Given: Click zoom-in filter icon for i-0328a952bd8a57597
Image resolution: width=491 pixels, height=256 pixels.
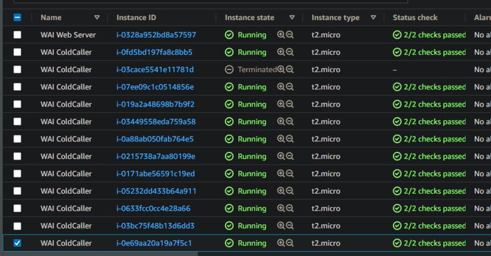Looking at the screenshot, I should coord(281,35).
